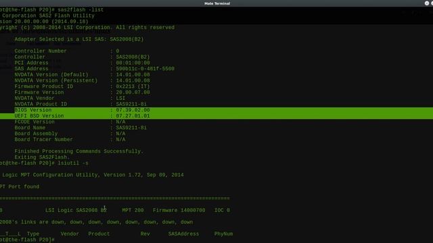Click the 'links are down' status line

(x=96, y=222)
